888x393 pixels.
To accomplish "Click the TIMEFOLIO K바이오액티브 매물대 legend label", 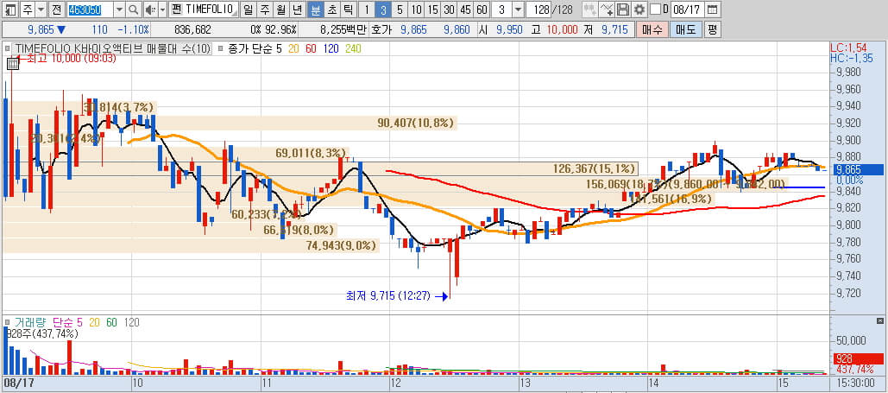I will 111,48.
